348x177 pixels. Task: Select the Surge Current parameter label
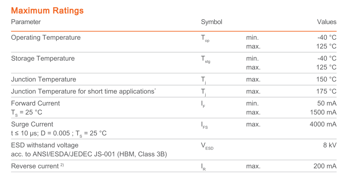(x=32, y=124)
